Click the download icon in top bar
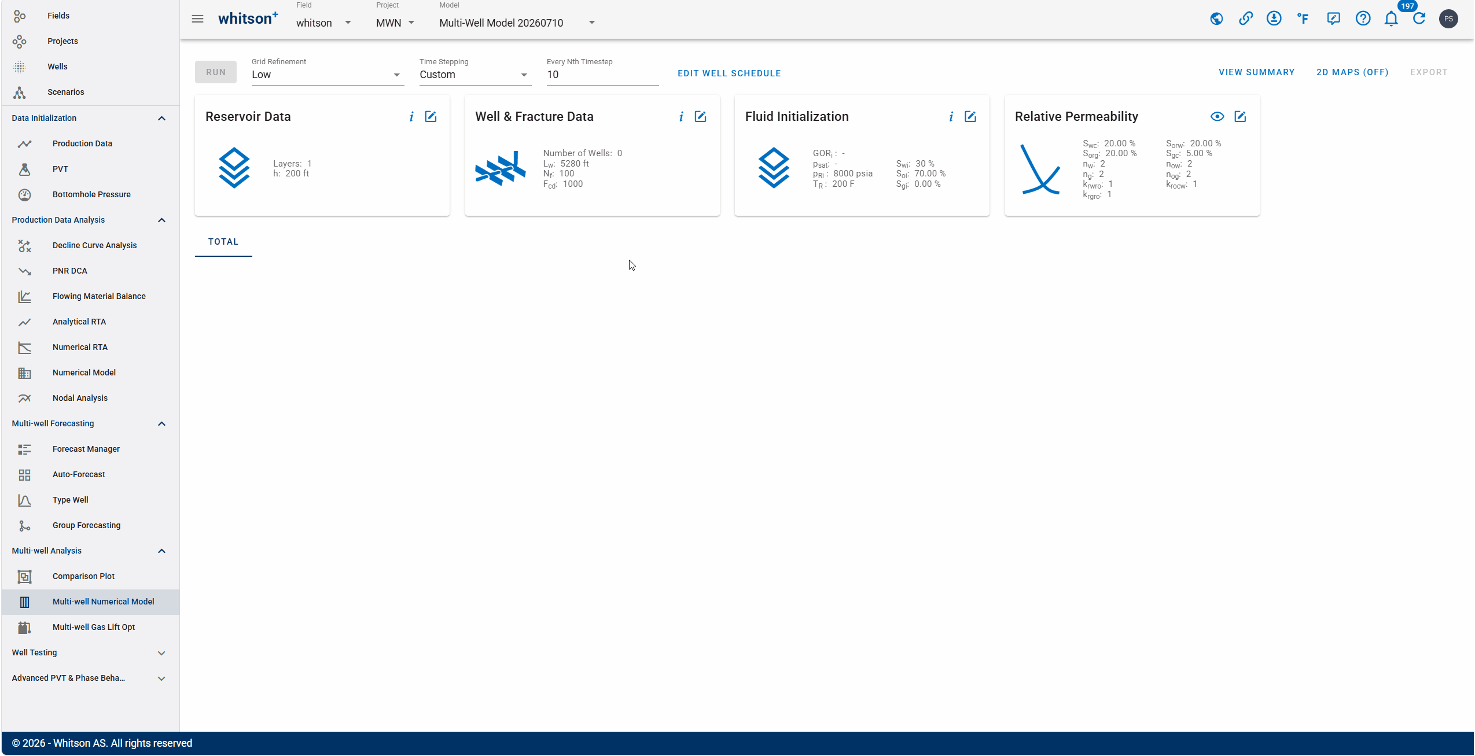The image size is (1475, 756). pos(1274,19)
